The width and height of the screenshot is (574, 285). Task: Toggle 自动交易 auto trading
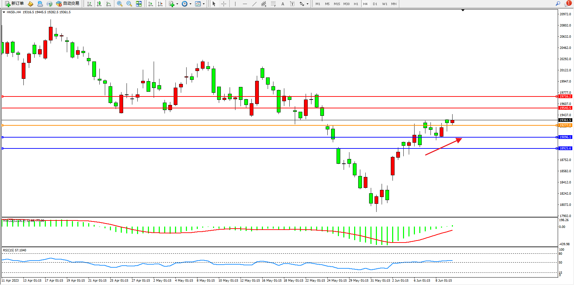coord(68,4)
